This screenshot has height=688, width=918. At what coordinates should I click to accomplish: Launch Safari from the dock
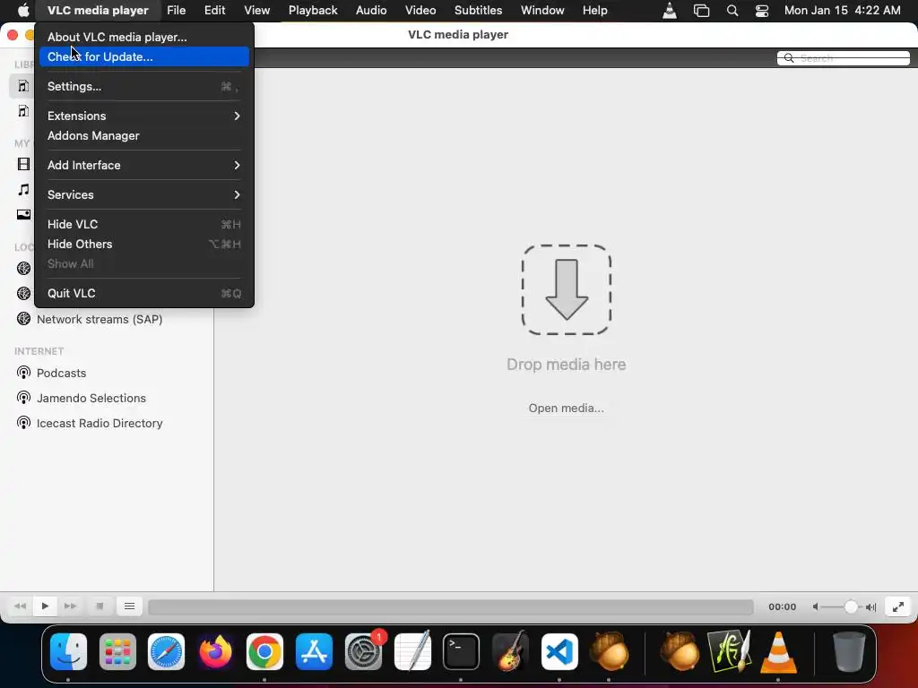[166, 651]
